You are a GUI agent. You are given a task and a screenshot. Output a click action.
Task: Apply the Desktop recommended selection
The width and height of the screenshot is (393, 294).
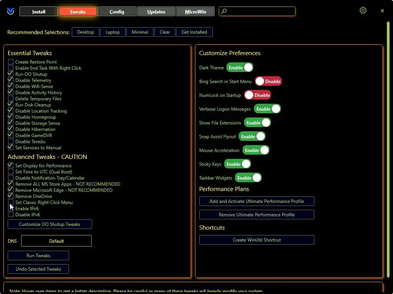pyautogui.click(x=86, y=32)
